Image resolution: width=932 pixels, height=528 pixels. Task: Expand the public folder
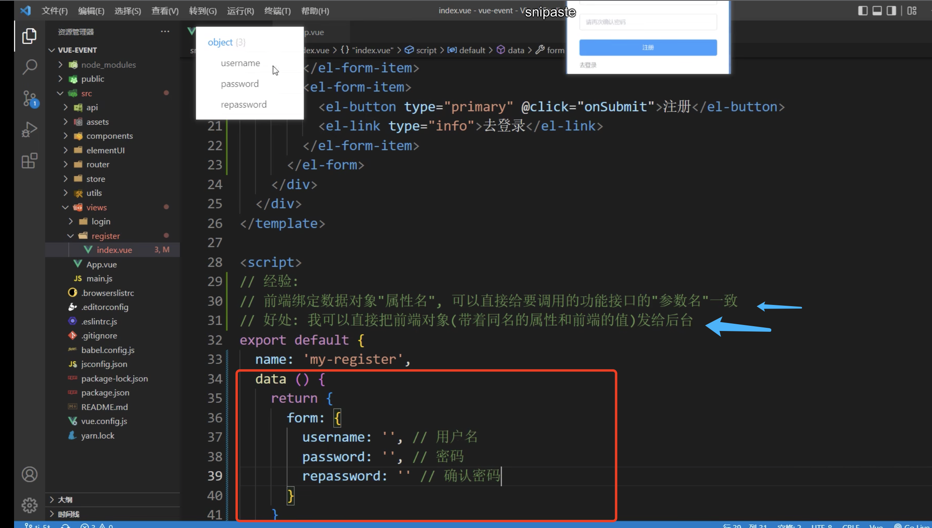point(112,79)
